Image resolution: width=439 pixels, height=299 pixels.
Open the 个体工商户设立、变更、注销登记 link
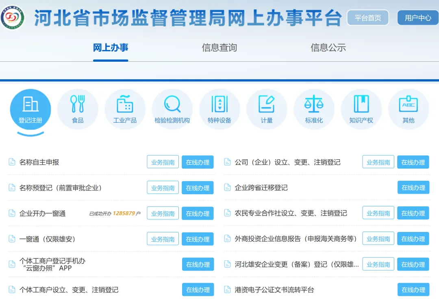[69, 290]
